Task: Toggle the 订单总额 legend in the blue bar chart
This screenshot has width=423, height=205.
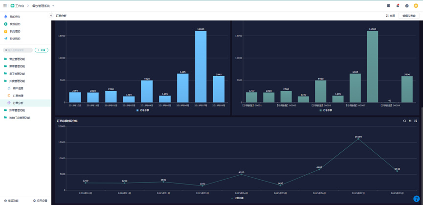Action: coord(143,110)
